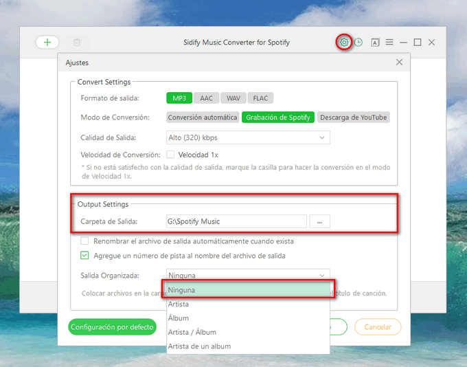Select MP3 output format

coord(179,98)
